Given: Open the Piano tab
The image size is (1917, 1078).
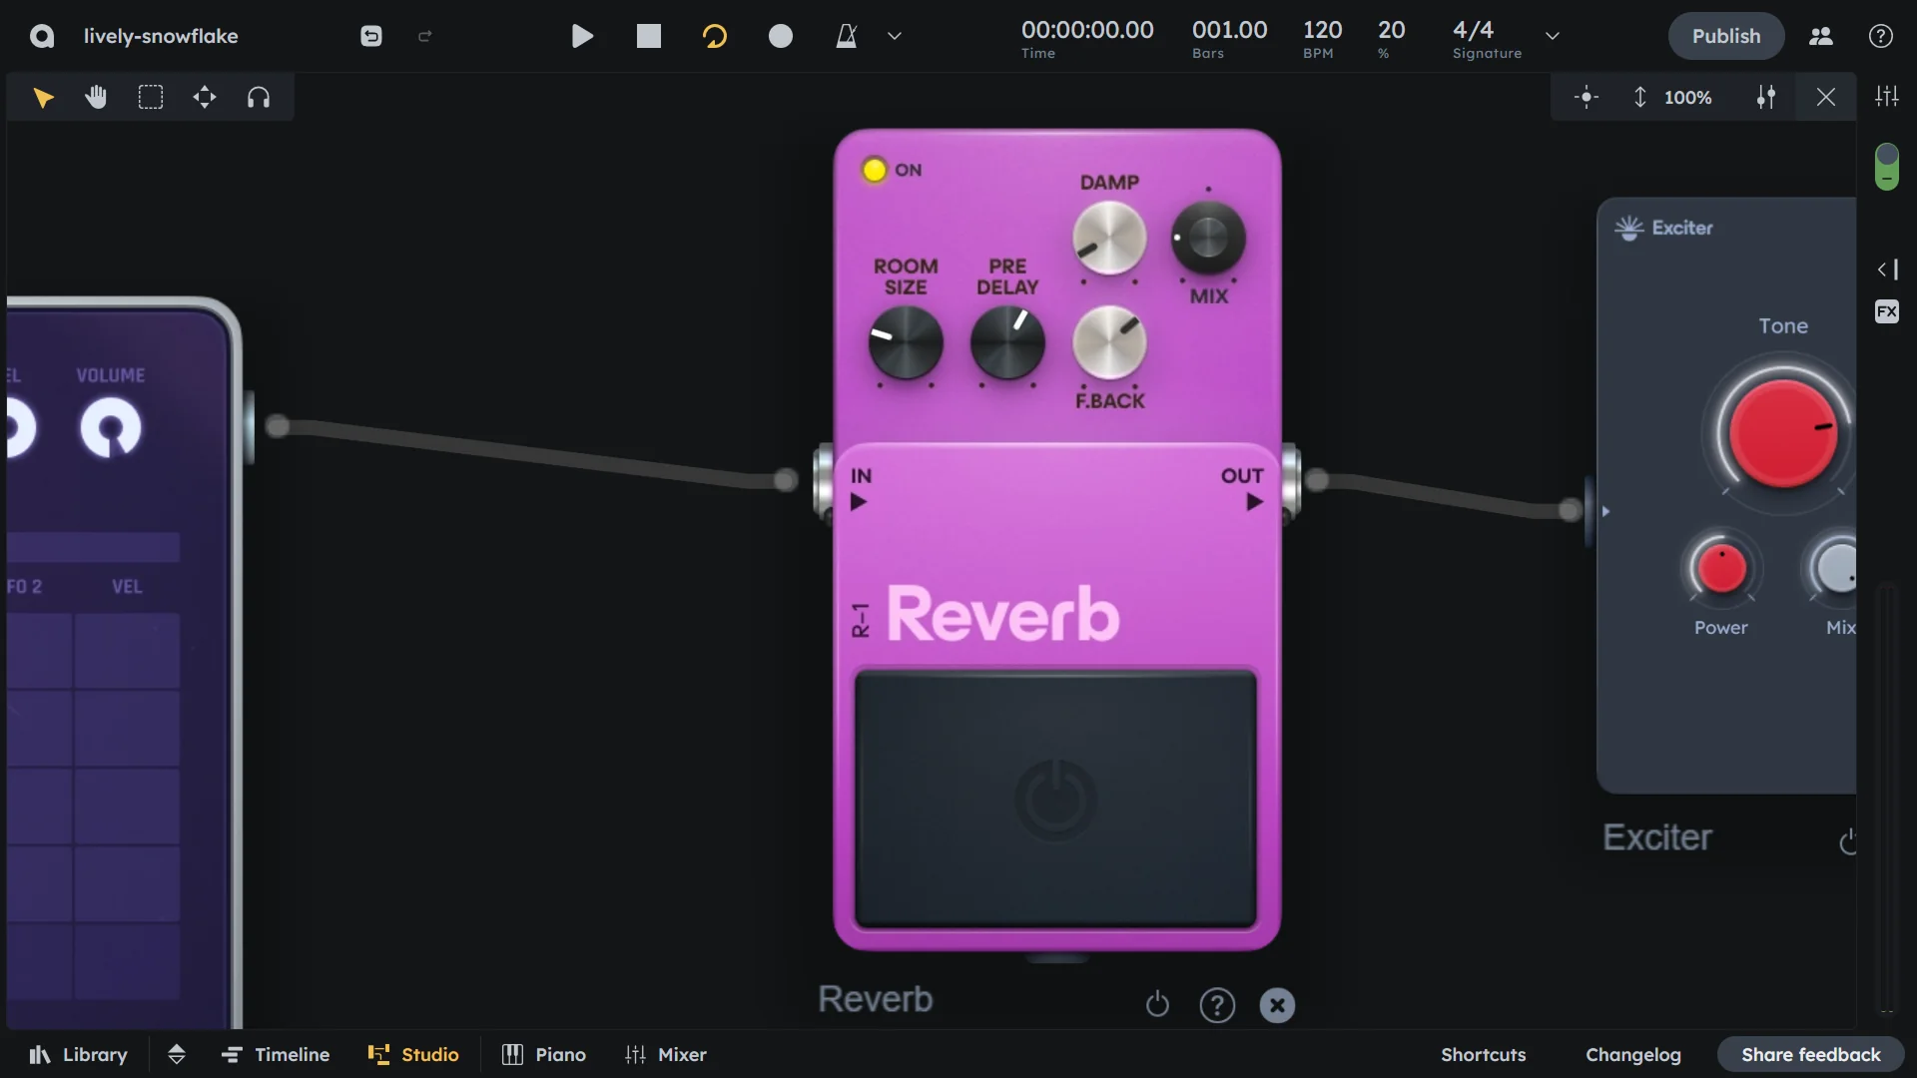Looking at the screenshot, I should 543,1054.
